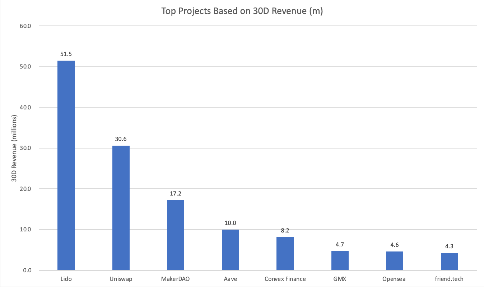The image size is (484, 287).
Task: Click the 30.6 data label
Action: (121, 139)
